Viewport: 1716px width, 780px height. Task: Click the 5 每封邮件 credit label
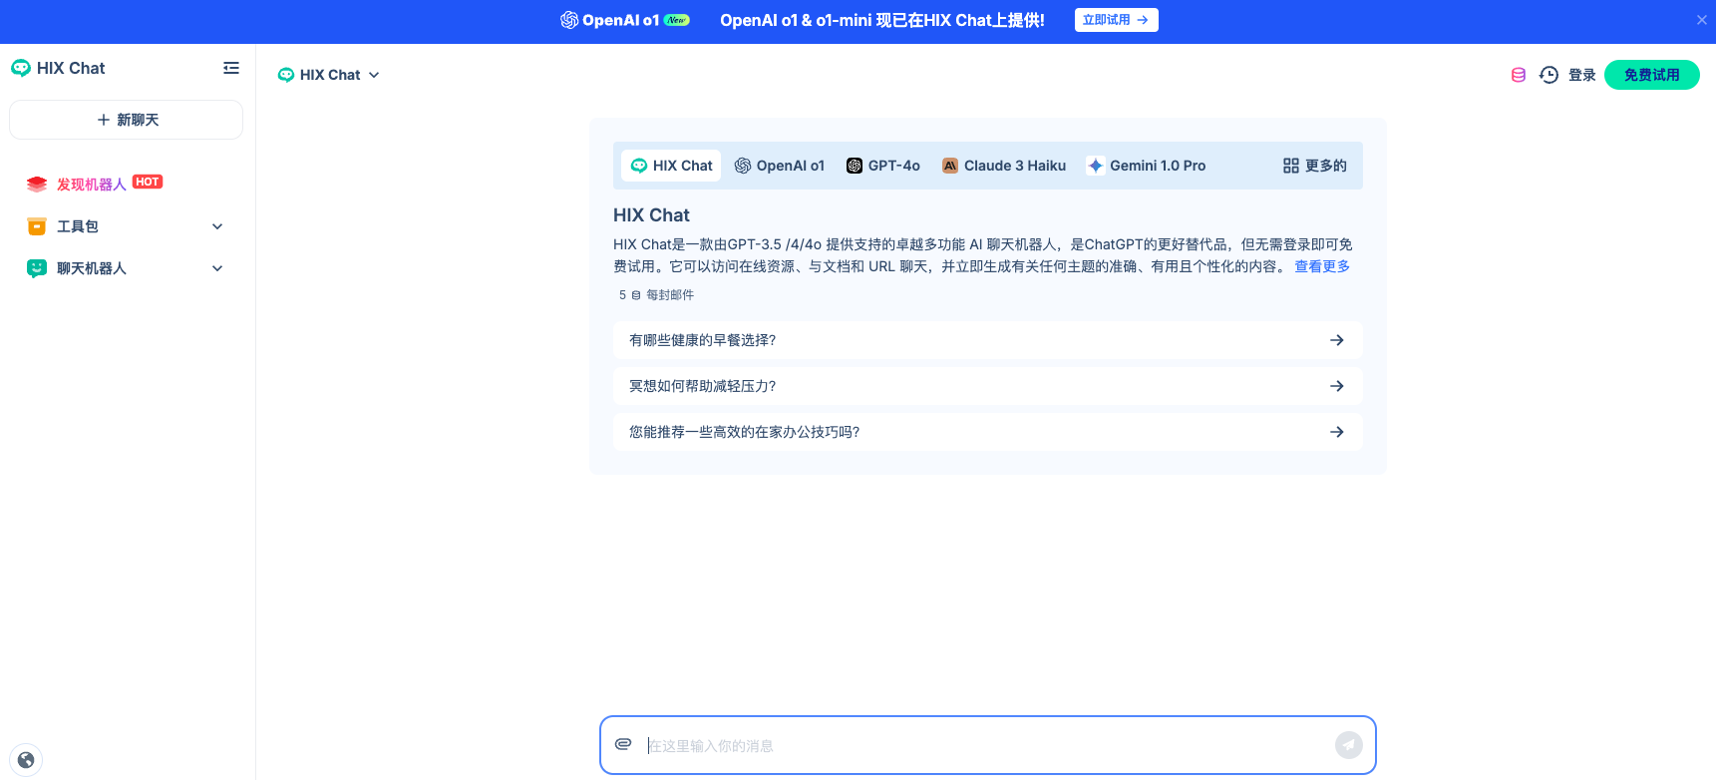[656, 295]
